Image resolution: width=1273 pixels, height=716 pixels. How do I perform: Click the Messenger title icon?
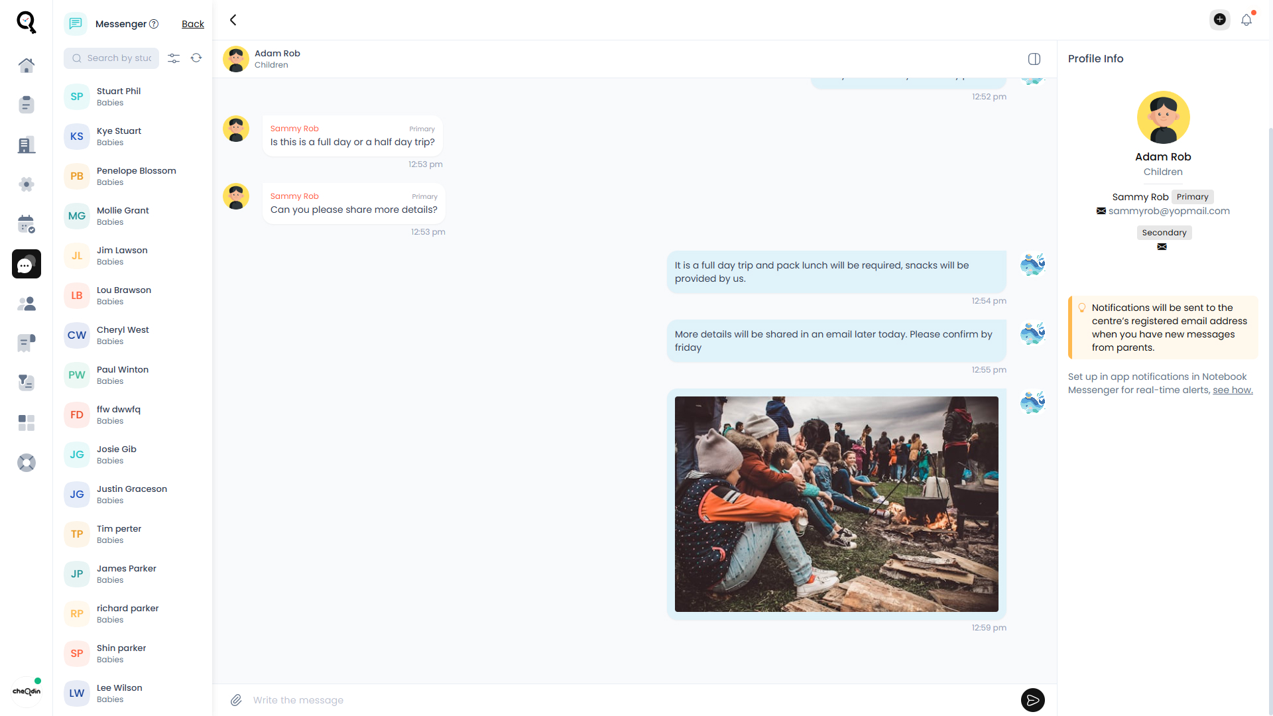pos(76,24)
